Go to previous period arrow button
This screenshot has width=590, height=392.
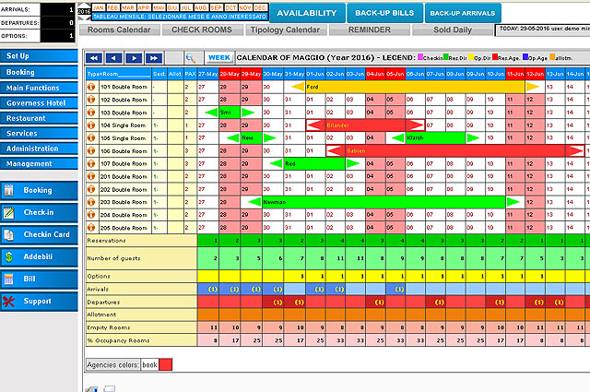[x=114, y=58]
